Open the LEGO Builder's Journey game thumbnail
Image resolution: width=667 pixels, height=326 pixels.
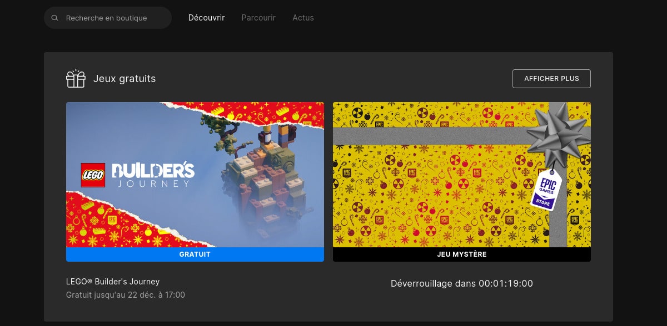(195, 175)
